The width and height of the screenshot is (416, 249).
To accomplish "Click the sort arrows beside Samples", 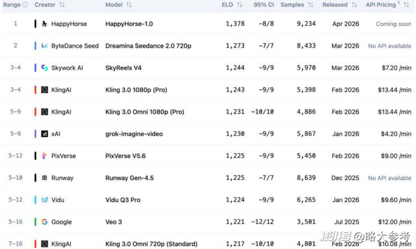I will [311, 5].
